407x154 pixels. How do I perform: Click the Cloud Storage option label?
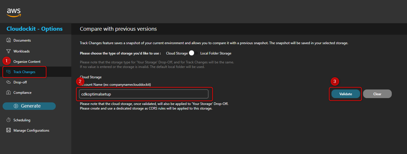(x=177, y=53)
